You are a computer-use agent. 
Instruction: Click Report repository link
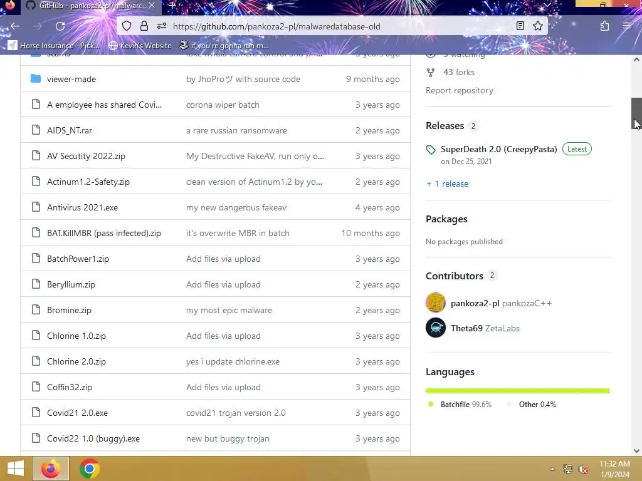460,90
